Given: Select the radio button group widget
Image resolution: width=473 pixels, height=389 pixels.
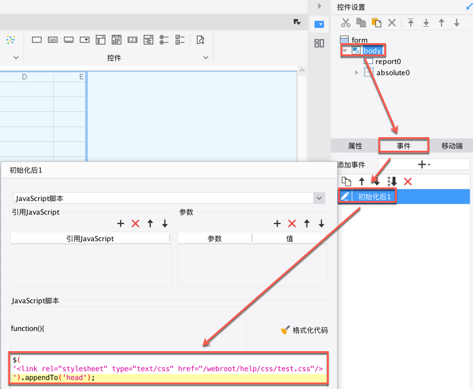Looking at the screenshot, I should (x=164, y=40).
